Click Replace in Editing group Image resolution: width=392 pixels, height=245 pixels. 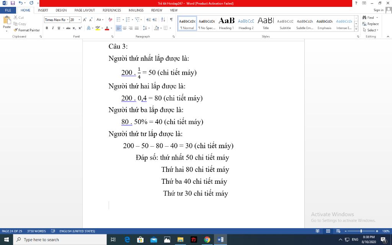point(371,24)
